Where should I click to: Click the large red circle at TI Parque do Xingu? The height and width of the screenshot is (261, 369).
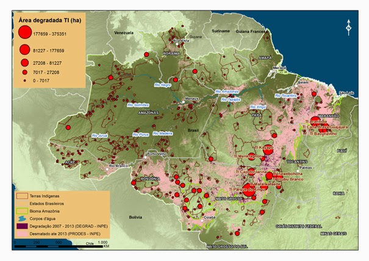(248, 190)
